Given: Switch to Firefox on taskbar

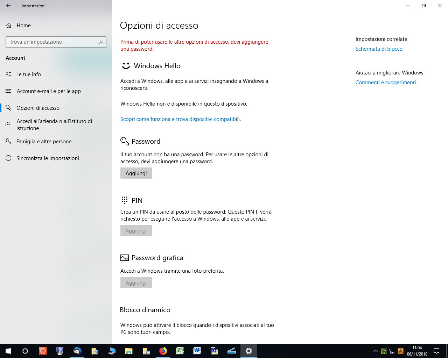Looking at the screenshot, I should (163, 351).
